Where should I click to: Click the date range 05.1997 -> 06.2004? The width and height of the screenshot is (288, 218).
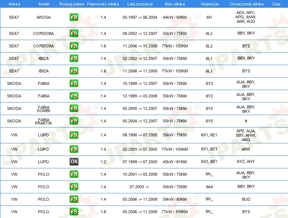coord(140,17)
